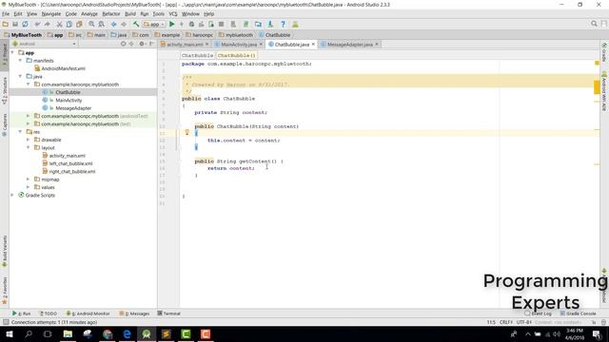Switch to the MessageAdapter.java editor tab
609x342 pixels.
tap(349, 45)
